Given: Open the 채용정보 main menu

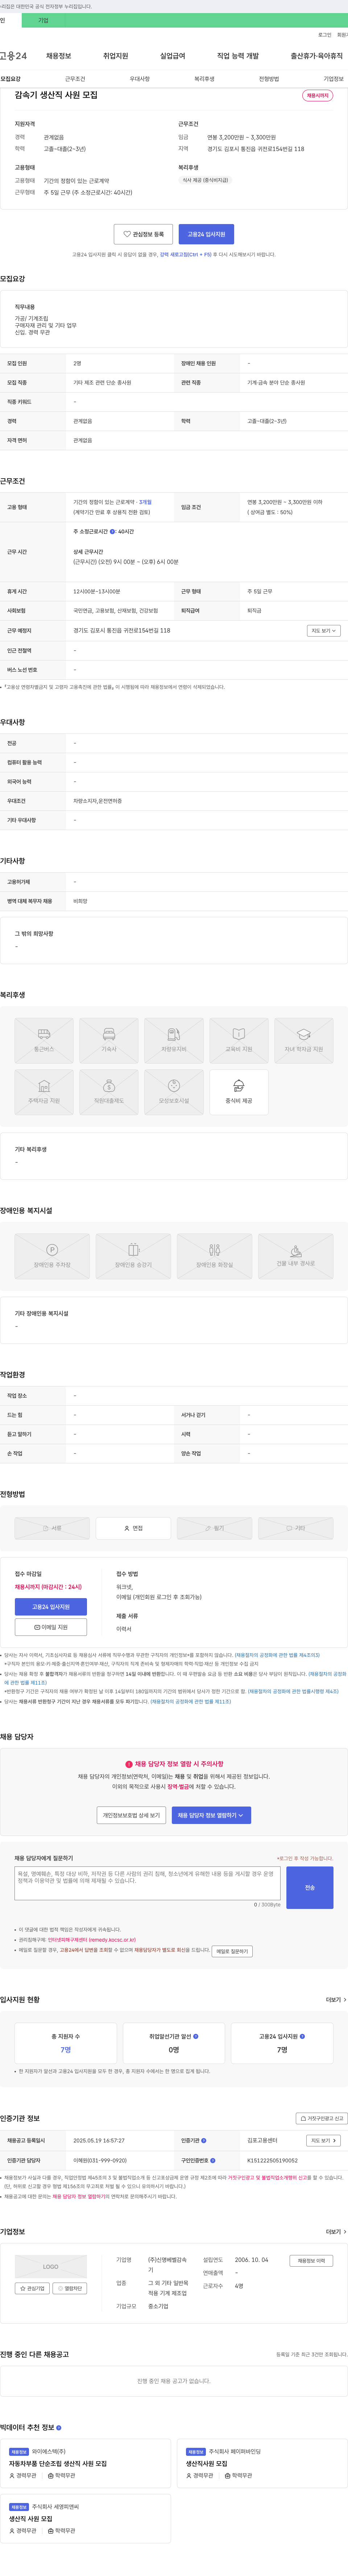Looking at the screenshot, I should (x=59, y=56).
